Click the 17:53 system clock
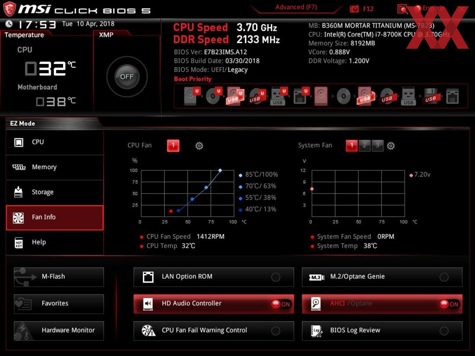Screen dimensions: 475x356 tap(37, 24)
